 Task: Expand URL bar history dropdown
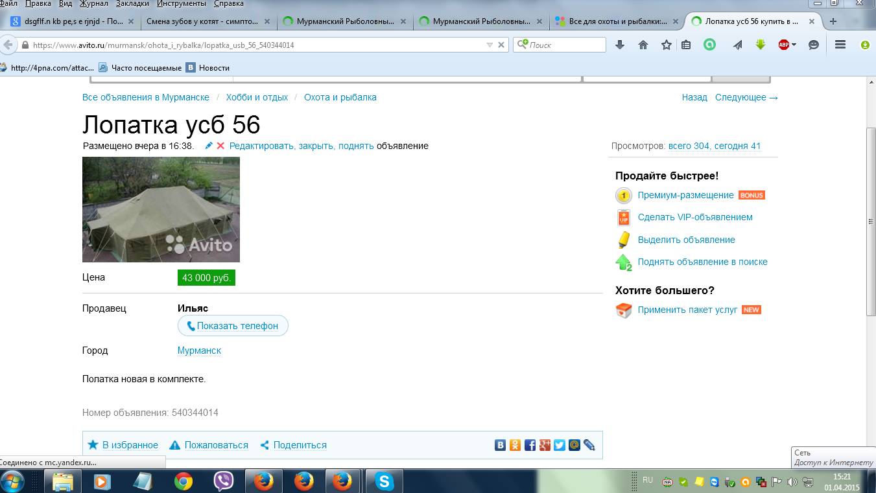490,45
